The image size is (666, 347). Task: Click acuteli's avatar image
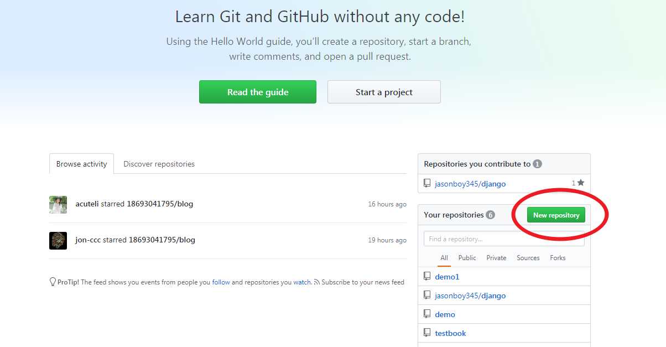[58, 205]
